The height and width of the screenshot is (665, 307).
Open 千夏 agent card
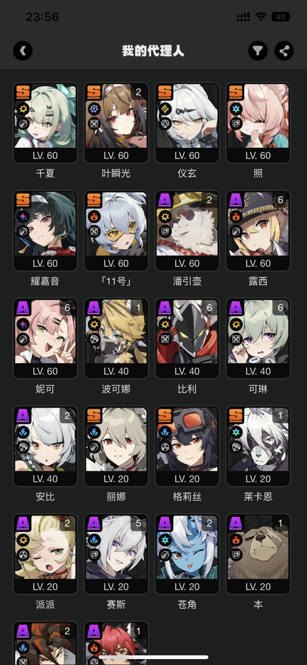point(45,123)
